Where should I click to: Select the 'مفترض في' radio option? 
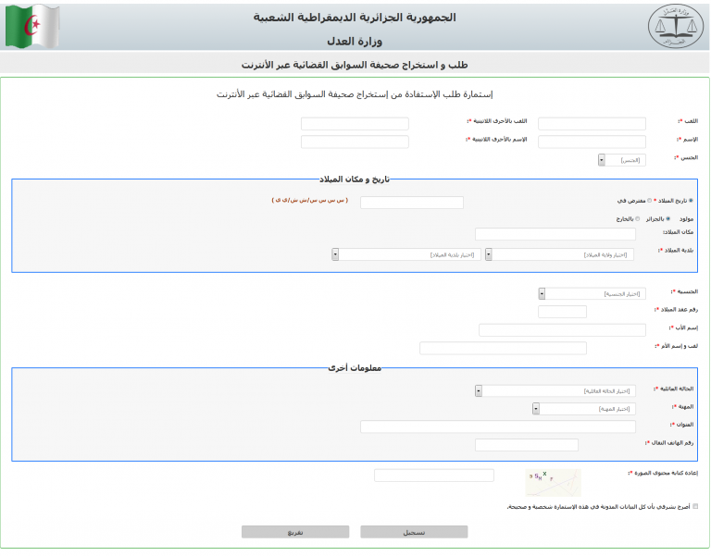[x=649, y=200]
